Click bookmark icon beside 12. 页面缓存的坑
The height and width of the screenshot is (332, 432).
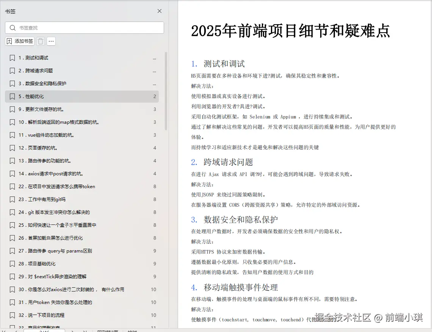point(12,148)
